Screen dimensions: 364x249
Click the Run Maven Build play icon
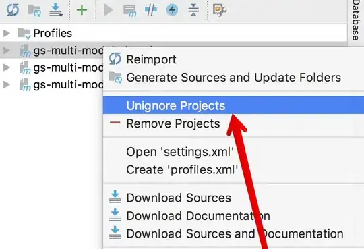point(108,10)
